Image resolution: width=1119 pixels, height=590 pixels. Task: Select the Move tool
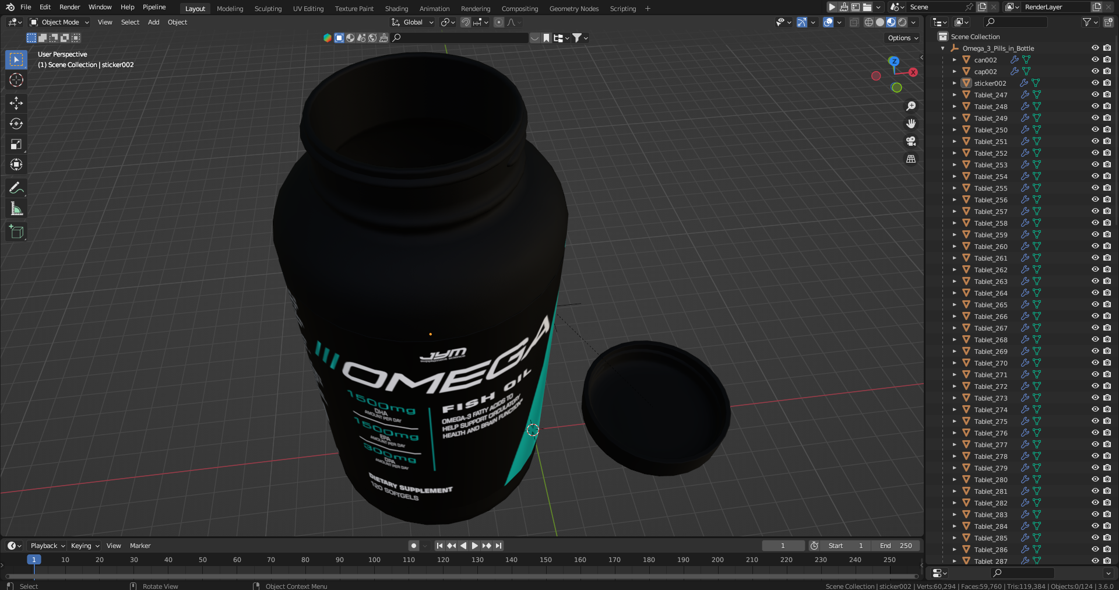[x=16, y=103]
